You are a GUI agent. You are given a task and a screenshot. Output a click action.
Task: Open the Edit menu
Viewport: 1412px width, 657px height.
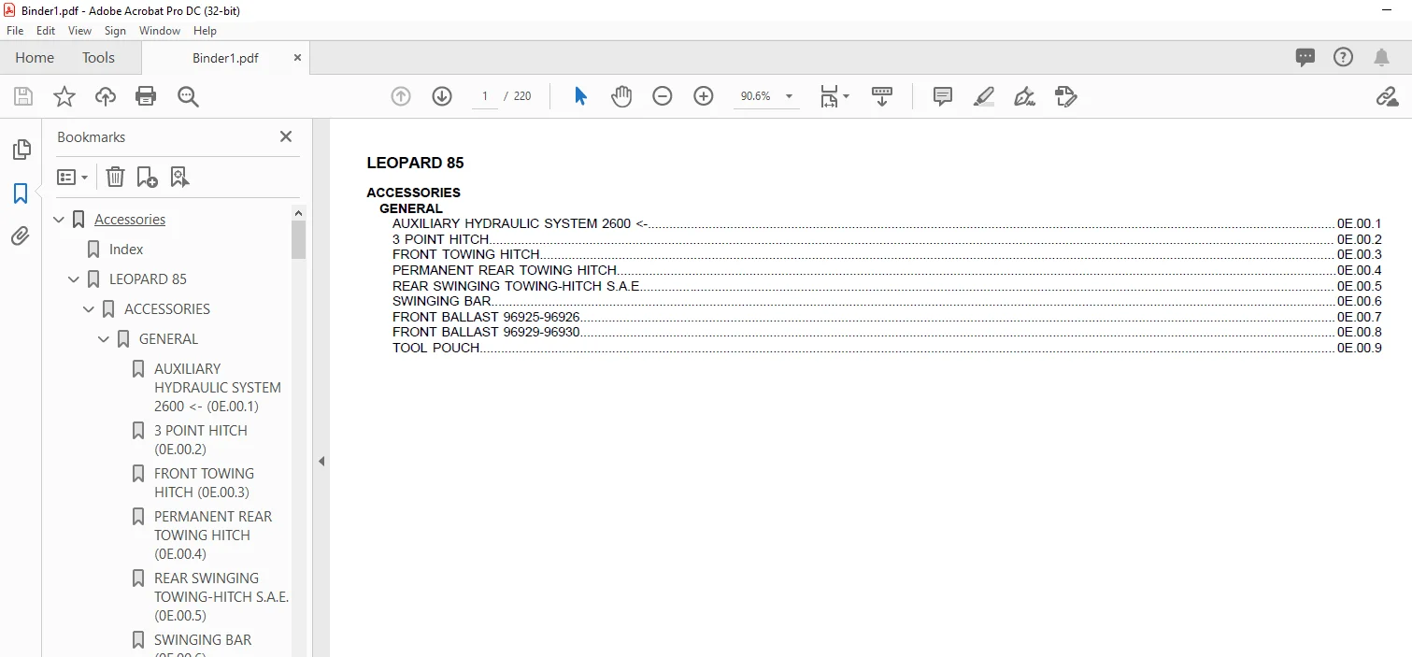pyautogui.click(x=46, y=31)
